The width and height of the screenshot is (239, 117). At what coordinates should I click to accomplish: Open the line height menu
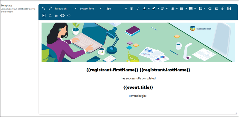pos(200,9)
